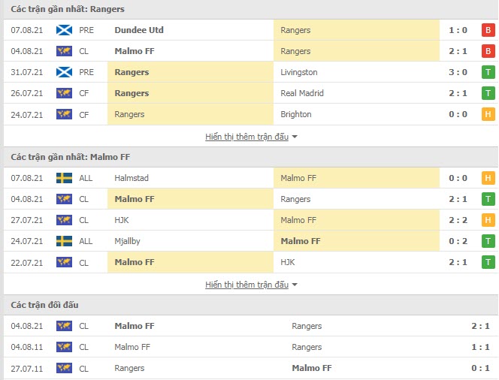Click the red B badge for Dundee Utd result
Viewport: 499px width, 380px height.
coord(488,30)
